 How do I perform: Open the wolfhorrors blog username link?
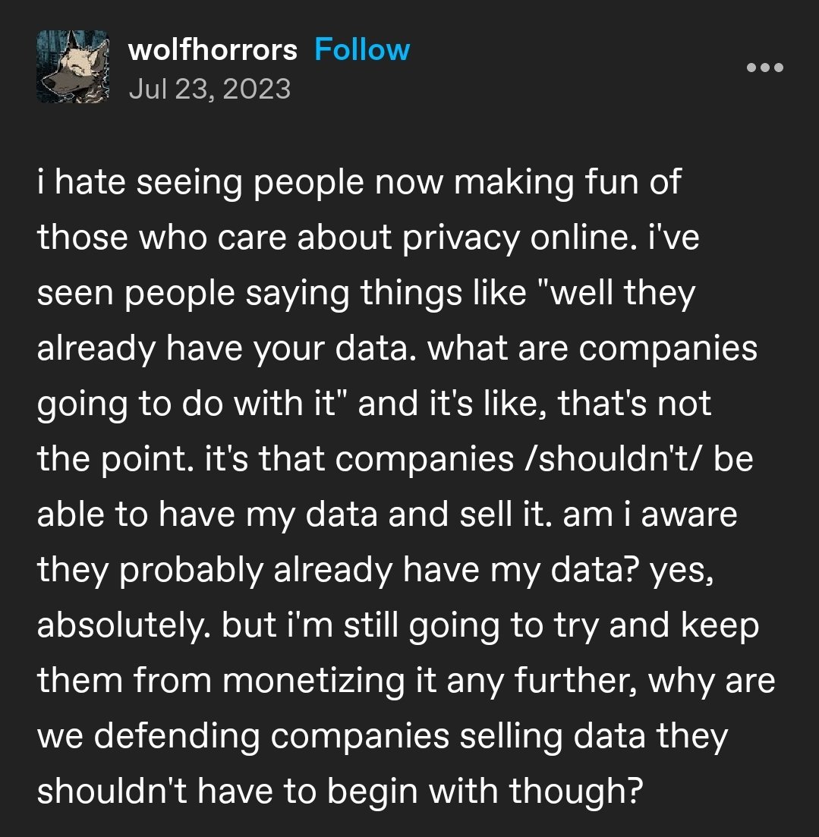coord(213,50)
